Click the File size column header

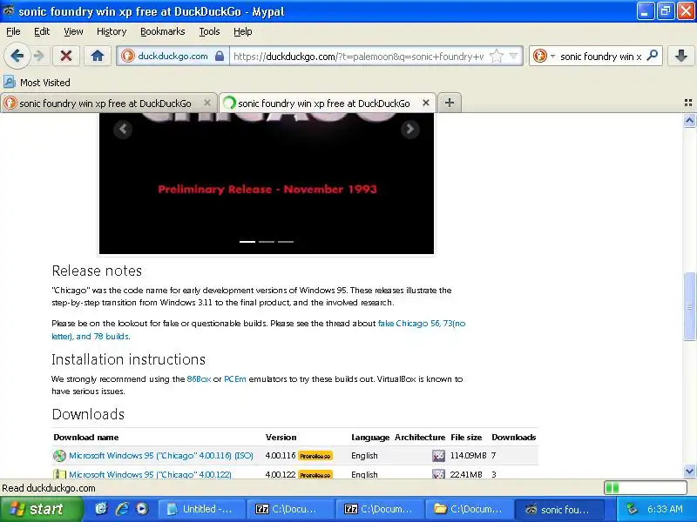point(466,438)
